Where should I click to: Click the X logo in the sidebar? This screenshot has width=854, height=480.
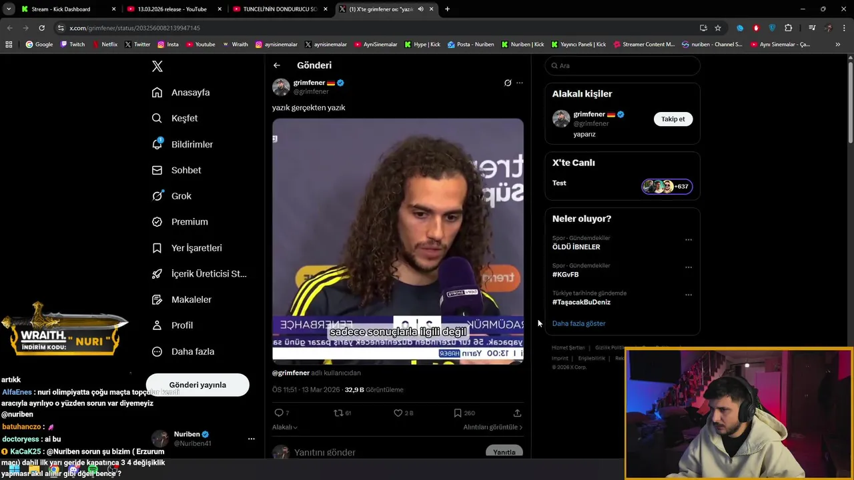pyautogui.click(x=157, y=66)
